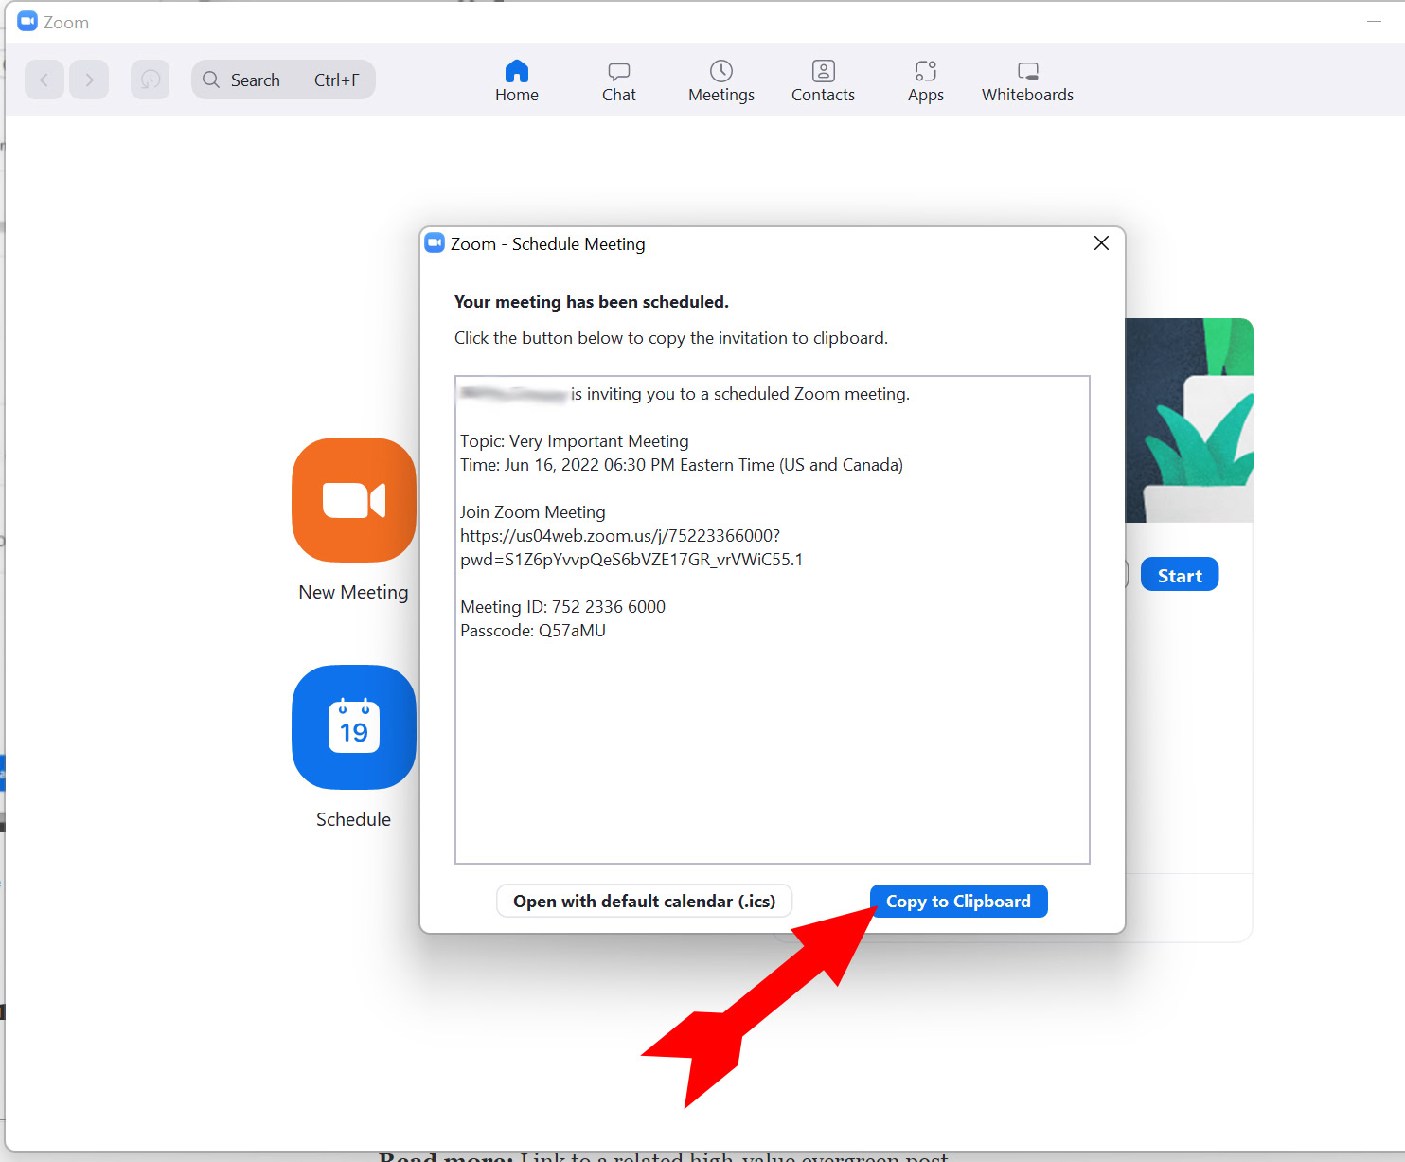Open the Chat tab
Screen dimensions: 1405x1162
pyautogui.click(x=619, y=80)
